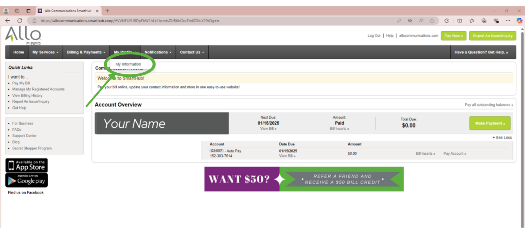Open the tab actions menu icon
526x229 pixels.
click(28, 11)
